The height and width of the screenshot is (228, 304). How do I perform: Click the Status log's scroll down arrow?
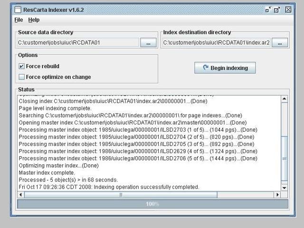tap(285, 188)
